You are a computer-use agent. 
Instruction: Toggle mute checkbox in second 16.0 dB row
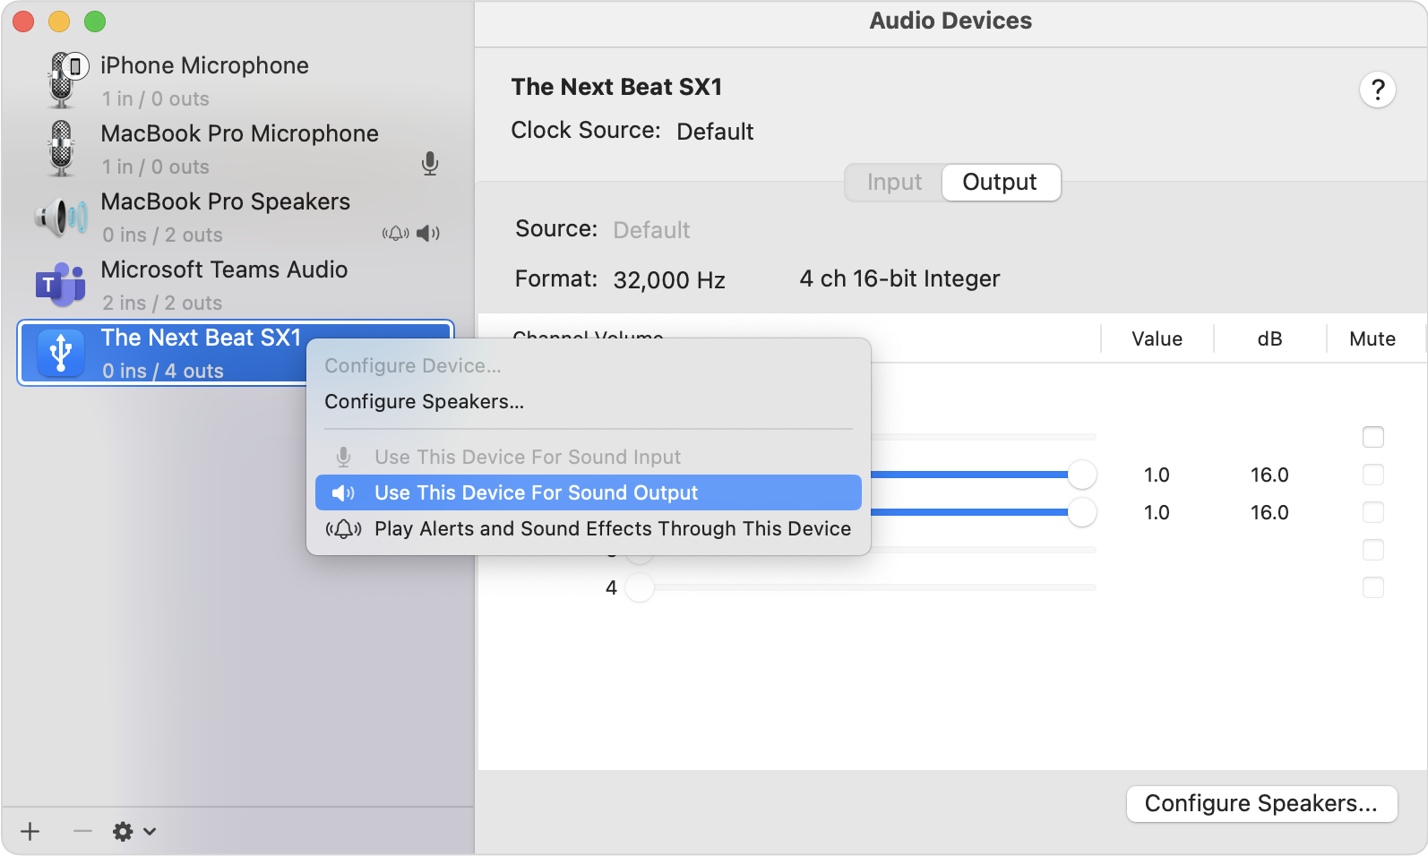coord(1373,512)
